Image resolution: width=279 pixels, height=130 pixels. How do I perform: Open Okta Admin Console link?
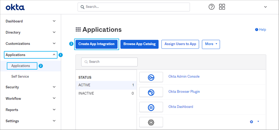(184, 76)
